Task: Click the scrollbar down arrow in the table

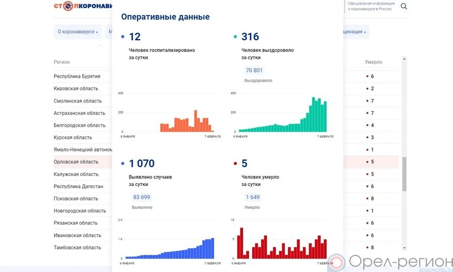Action: tap(404, 247)
